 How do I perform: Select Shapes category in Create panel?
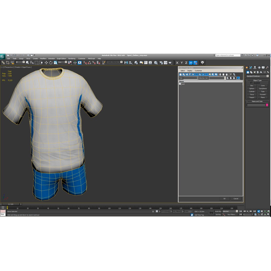pos(251,72)
